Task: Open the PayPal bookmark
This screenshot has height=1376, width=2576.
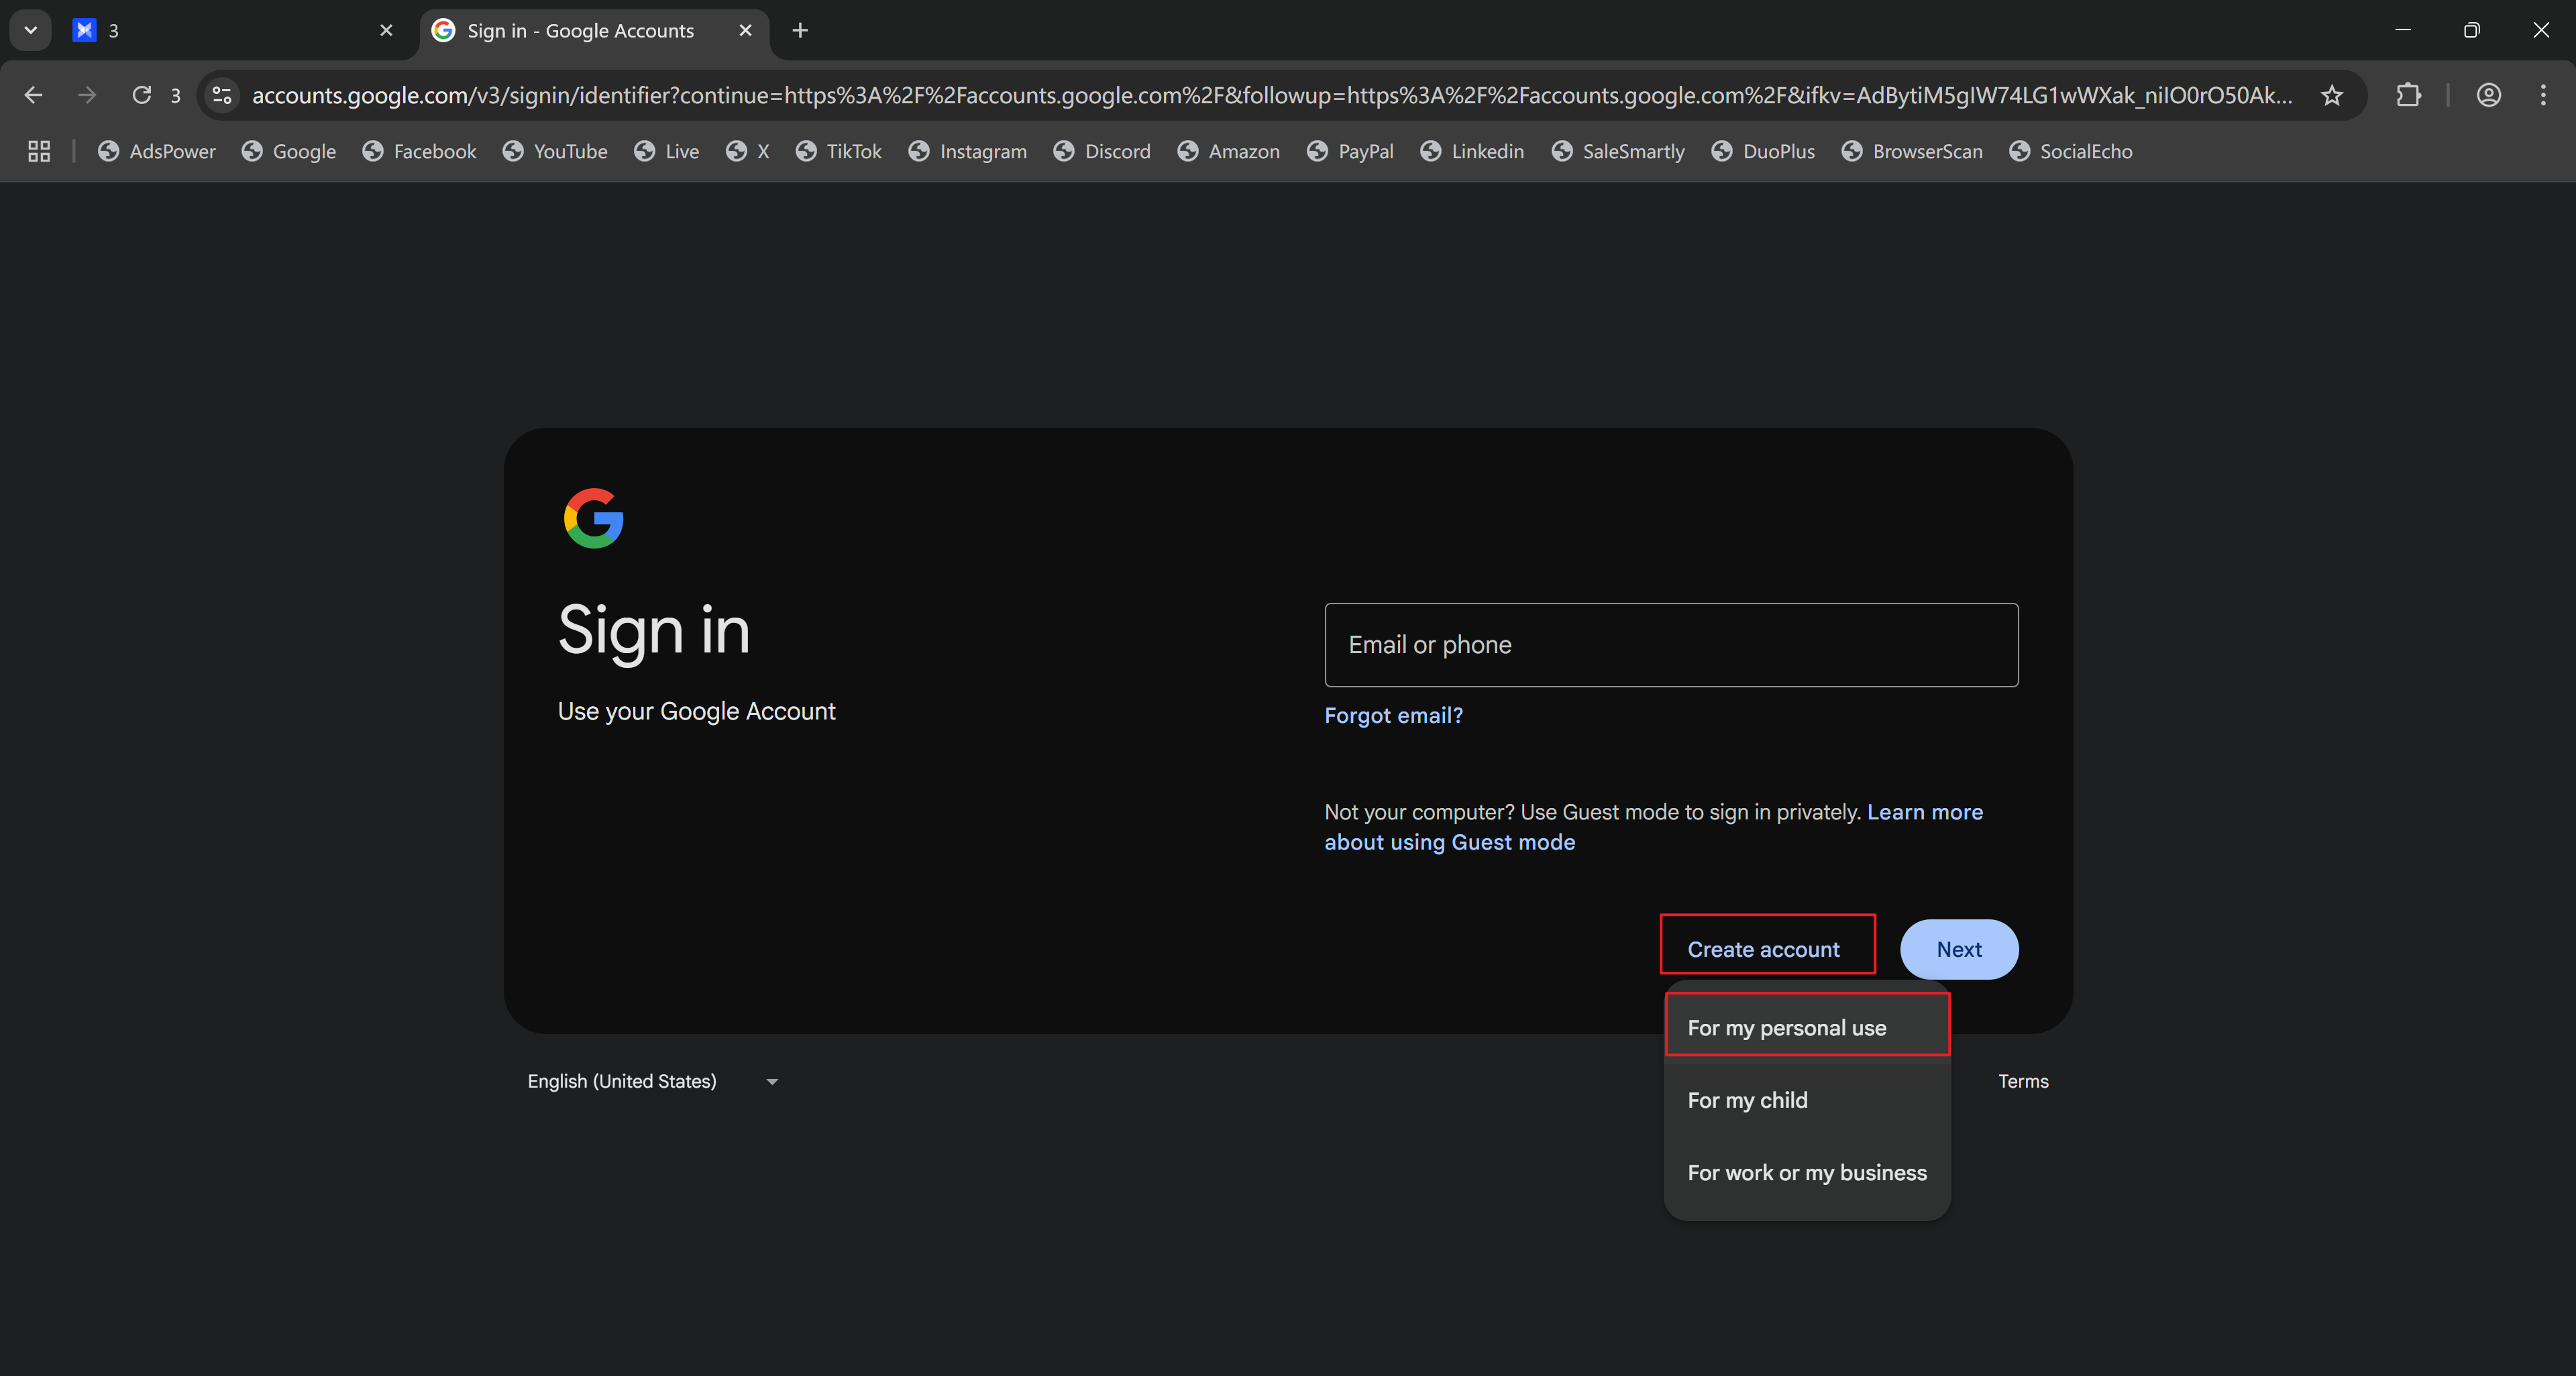Action: coord(1350,151)
